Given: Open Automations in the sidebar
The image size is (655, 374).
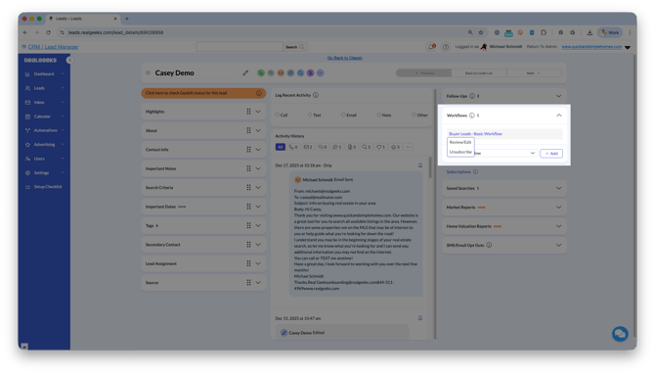Looking at the screenshot, I should pos(44,130).
